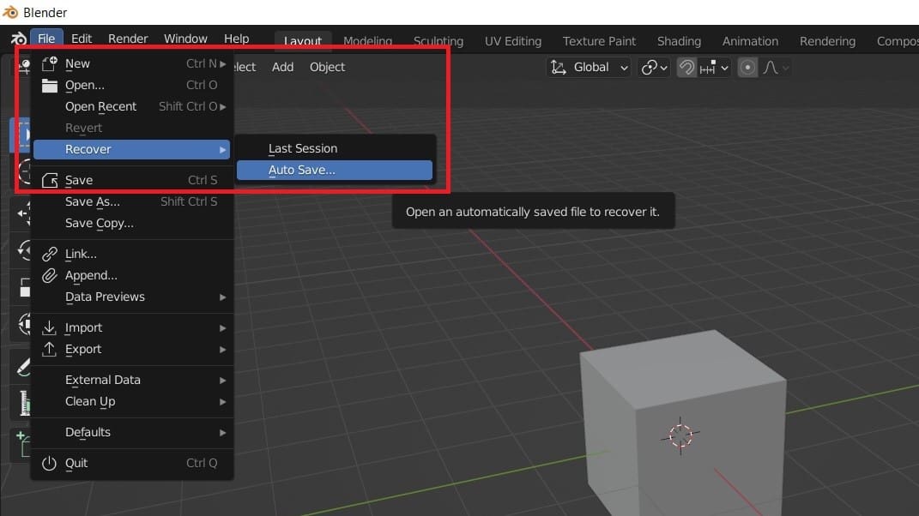Toggle proportional editing
This screenshot has height=516, width=919.
click(747, 68)
